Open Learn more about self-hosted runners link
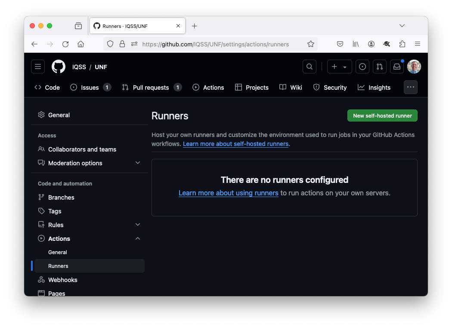The image size is (452, 328). pyautogui.click(x=235, y=144)
